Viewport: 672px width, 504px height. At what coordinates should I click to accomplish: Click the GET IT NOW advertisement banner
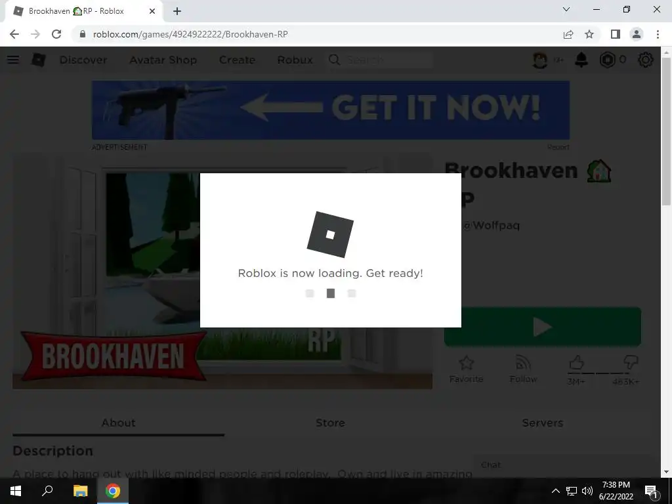pyautogui.click(x=331, y=110)
